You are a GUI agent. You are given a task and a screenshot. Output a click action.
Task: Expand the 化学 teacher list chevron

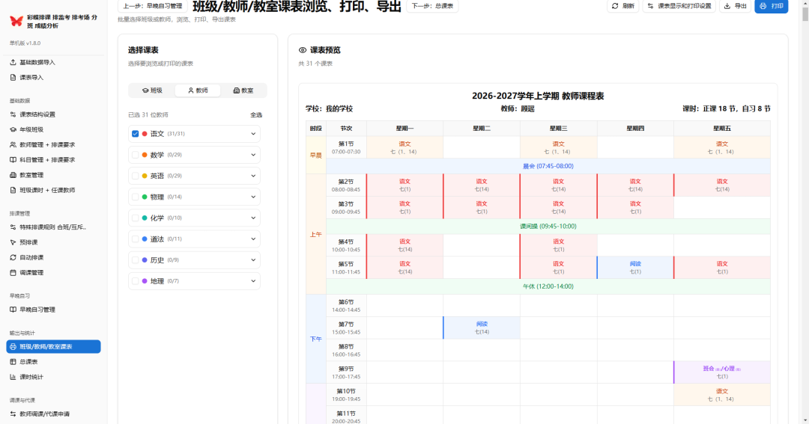tap(253, 218)
